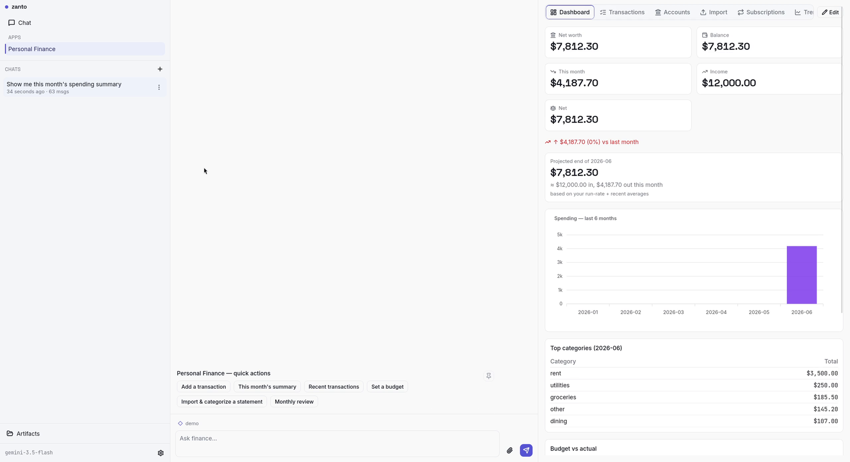Screen dimensions: 850x462
Task: Click the 'Category' column header
Action: [563, 362]
